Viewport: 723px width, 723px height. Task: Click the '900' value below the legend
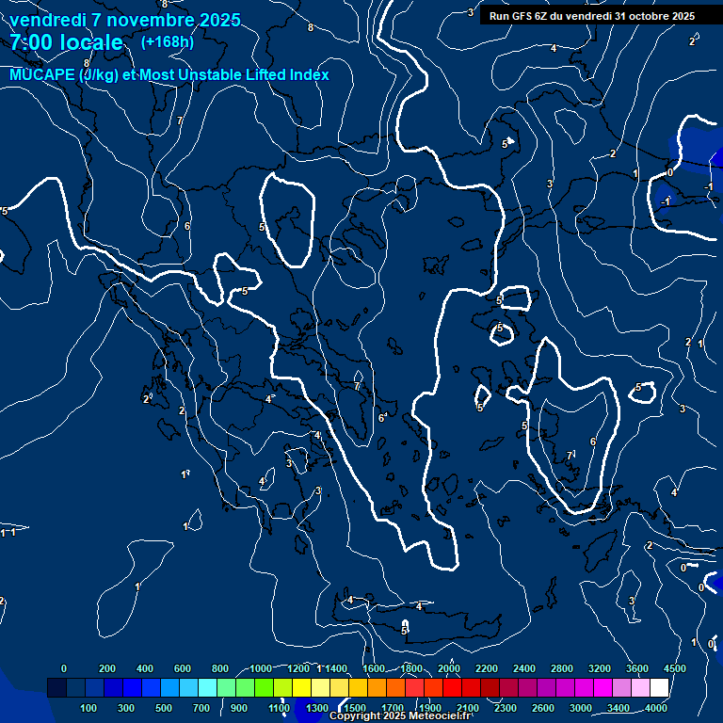point(239,708)
